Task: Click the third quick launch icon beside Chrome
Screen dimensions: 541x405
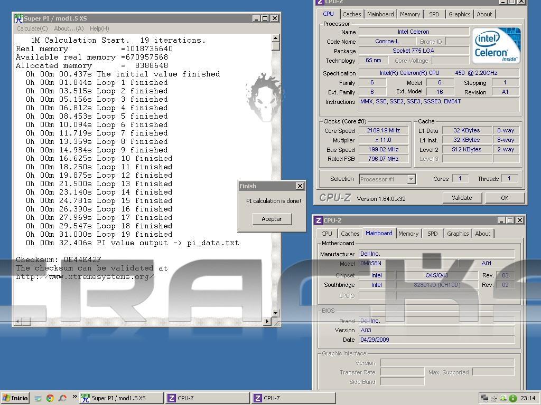Action: point(62,398)
